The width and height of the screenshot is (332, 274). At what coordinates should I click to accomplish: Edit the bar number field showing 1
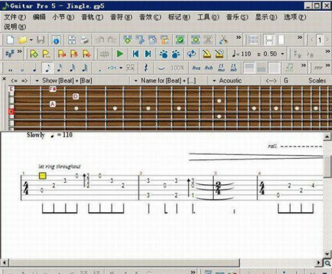[x=320, y=40]
